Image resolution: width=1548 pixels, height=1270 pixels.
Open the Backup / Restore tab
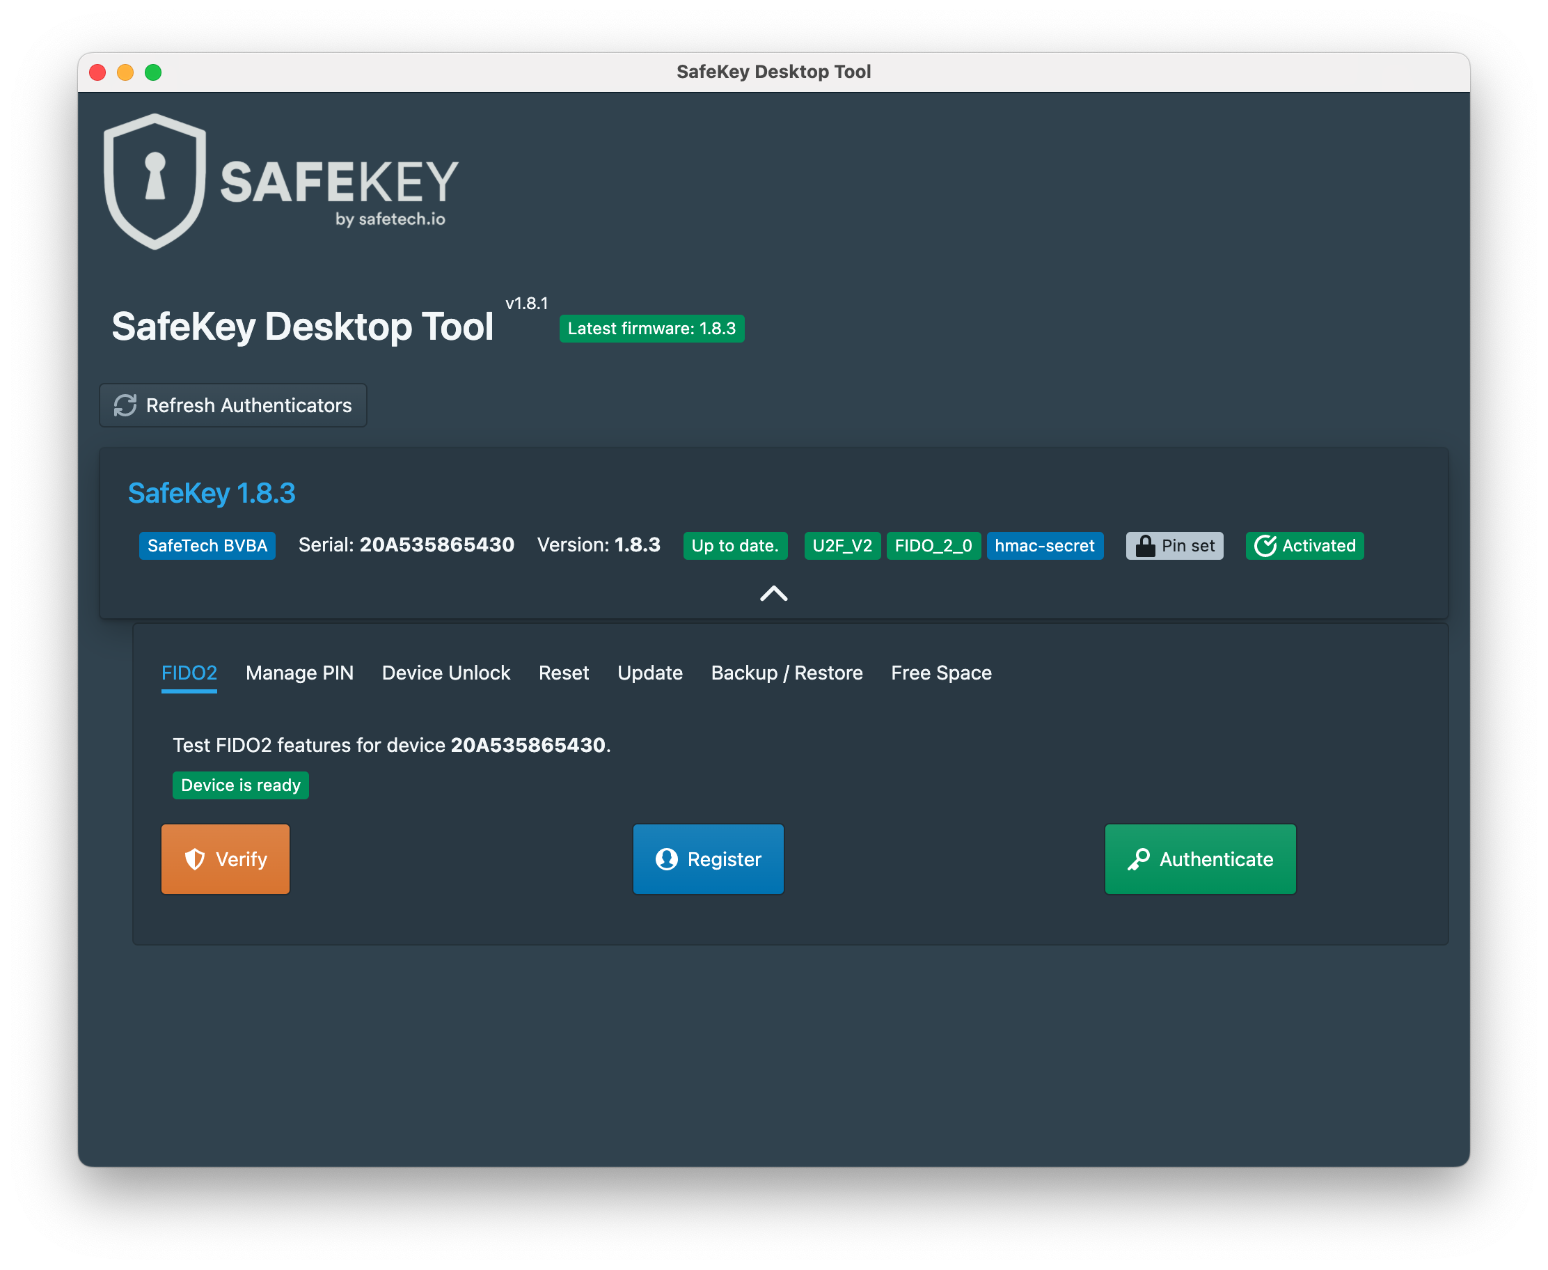(786, 673)
